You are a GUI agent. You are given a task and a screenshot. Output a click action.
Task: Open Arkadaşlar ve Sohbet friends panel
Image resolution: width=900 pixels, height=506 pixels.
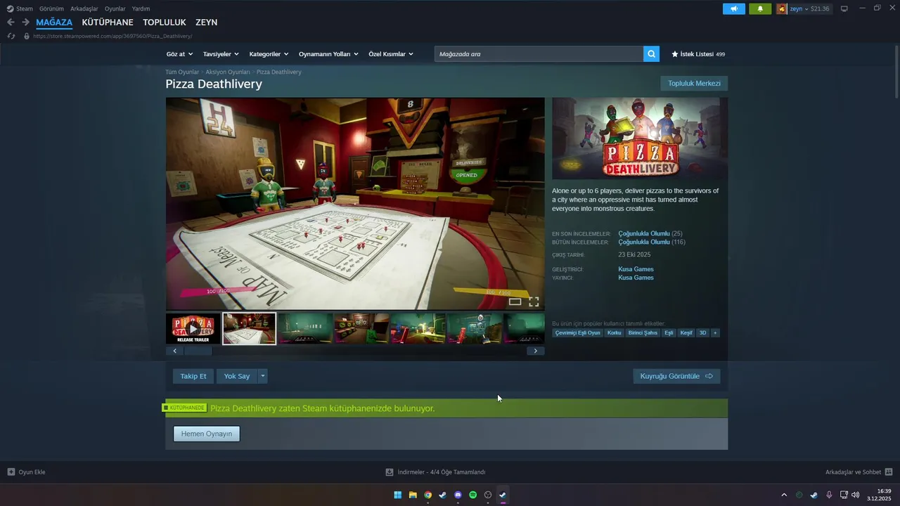coord(859,472)
